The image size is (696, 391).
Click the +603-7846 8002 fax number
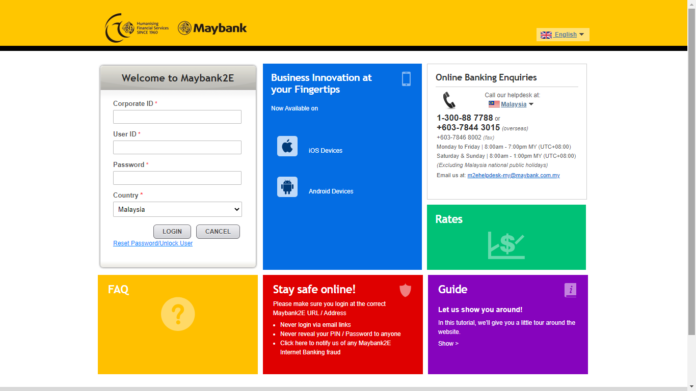coord(459,137)
